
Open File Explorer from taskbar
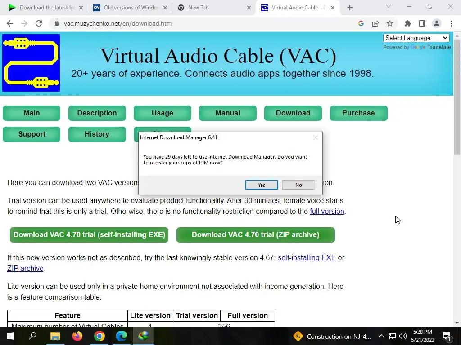coord(55,336)
